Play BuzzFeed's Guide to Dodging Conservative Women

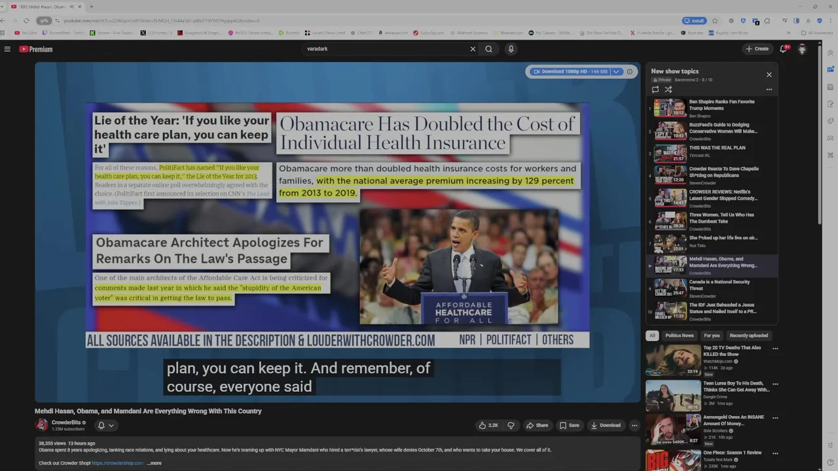[x=712, y=131]
